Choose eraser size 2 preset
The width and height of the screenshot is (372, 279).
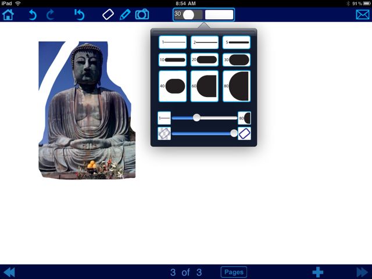(205, 42)
